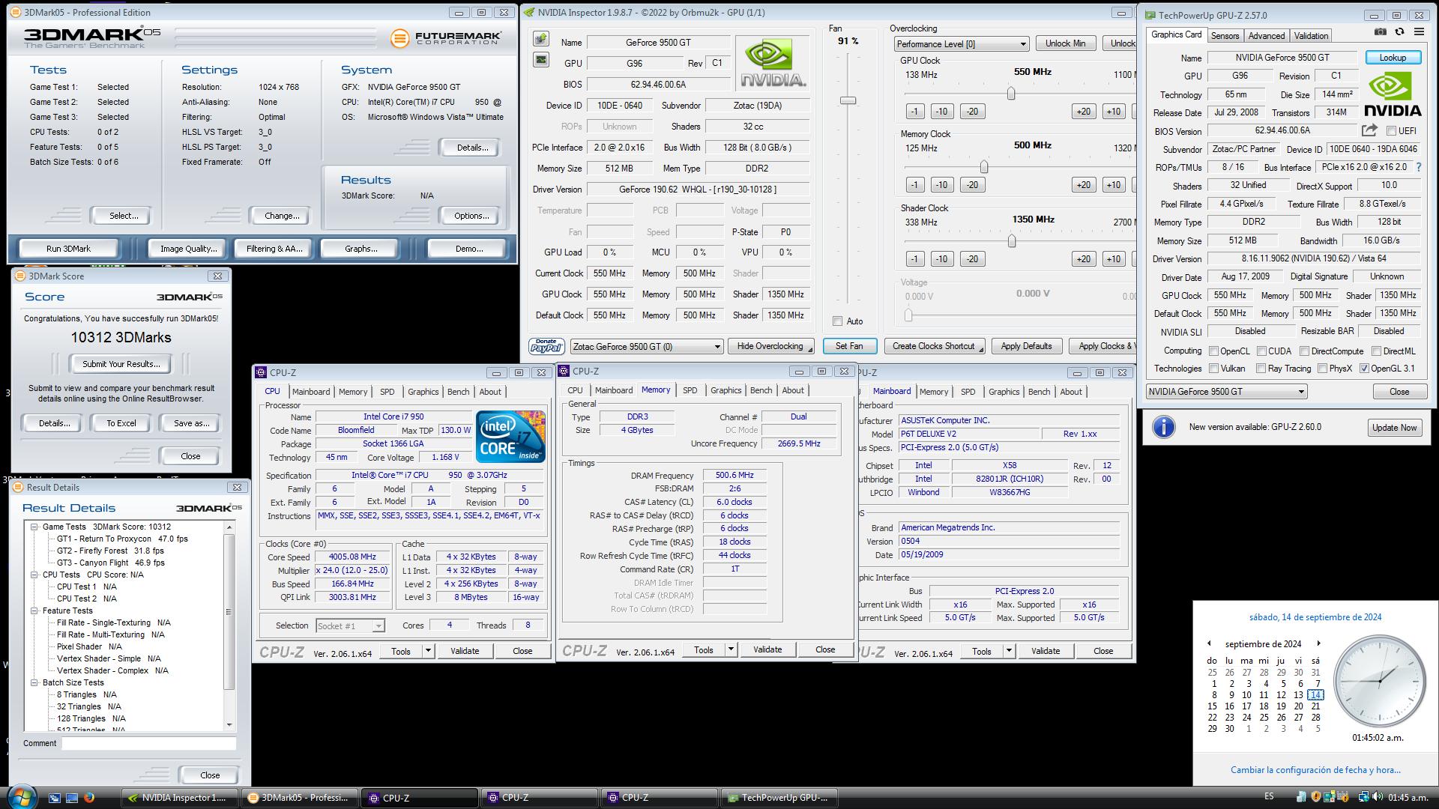Switch to Validation tab in GPU-Z
Image resolution: width=1439 pixels, height=809 pixels.
(1311, 36)
